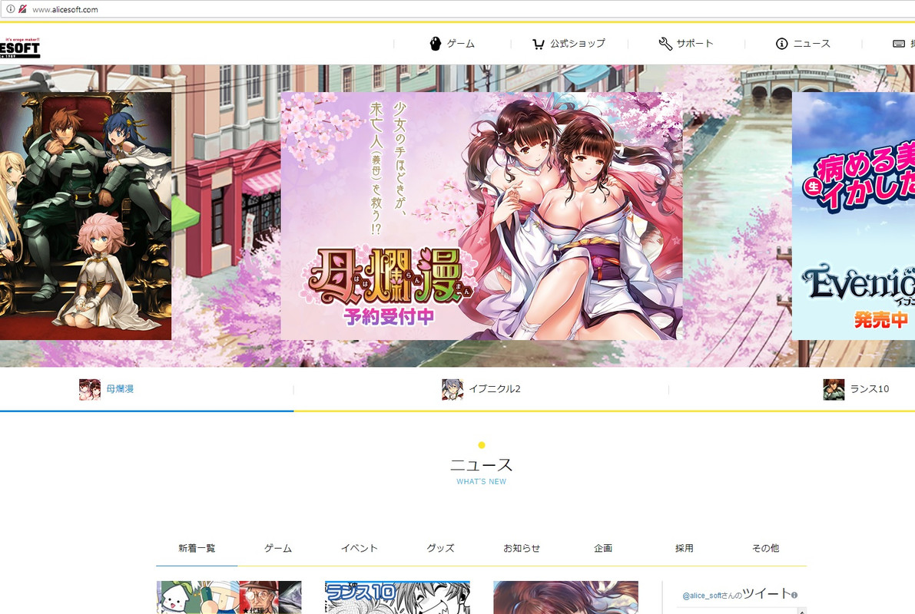This screenshot has width=915, height=614.
Task: Click the blocked plugin icon in address bar
Action: [22, 8]
